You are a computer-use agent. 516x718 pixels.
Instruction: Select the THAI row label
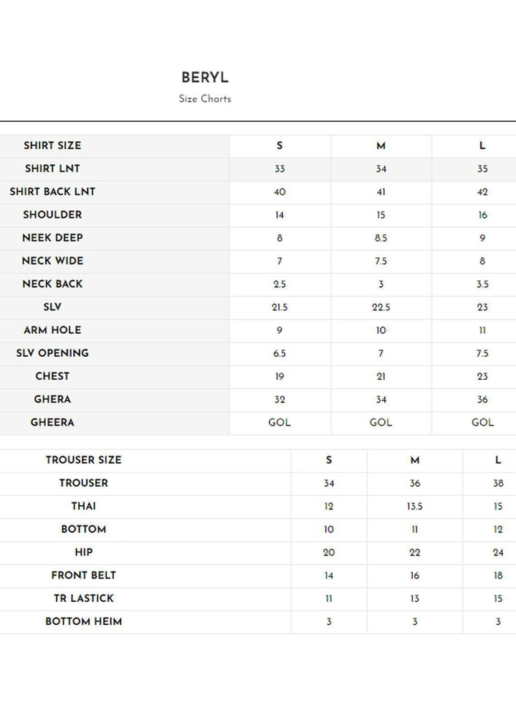click(84, 506)
